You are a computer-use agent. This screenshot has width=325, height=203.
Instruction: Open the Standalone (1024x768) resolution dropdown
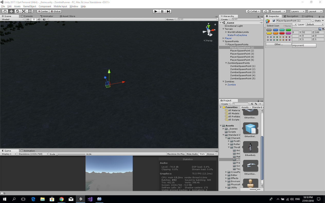(x=33, y=154)
